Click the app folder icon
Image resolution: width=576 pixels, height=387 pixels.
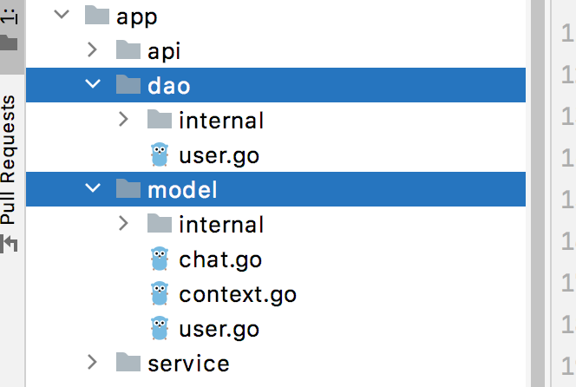click(x=97, y=15)
